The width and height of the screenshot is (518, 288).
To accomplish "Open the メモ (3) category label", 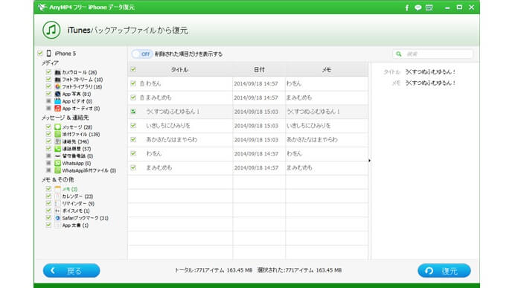I will [70, 189].
